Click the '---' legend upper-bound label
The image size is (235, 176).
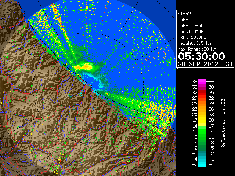tap(210, 81)
